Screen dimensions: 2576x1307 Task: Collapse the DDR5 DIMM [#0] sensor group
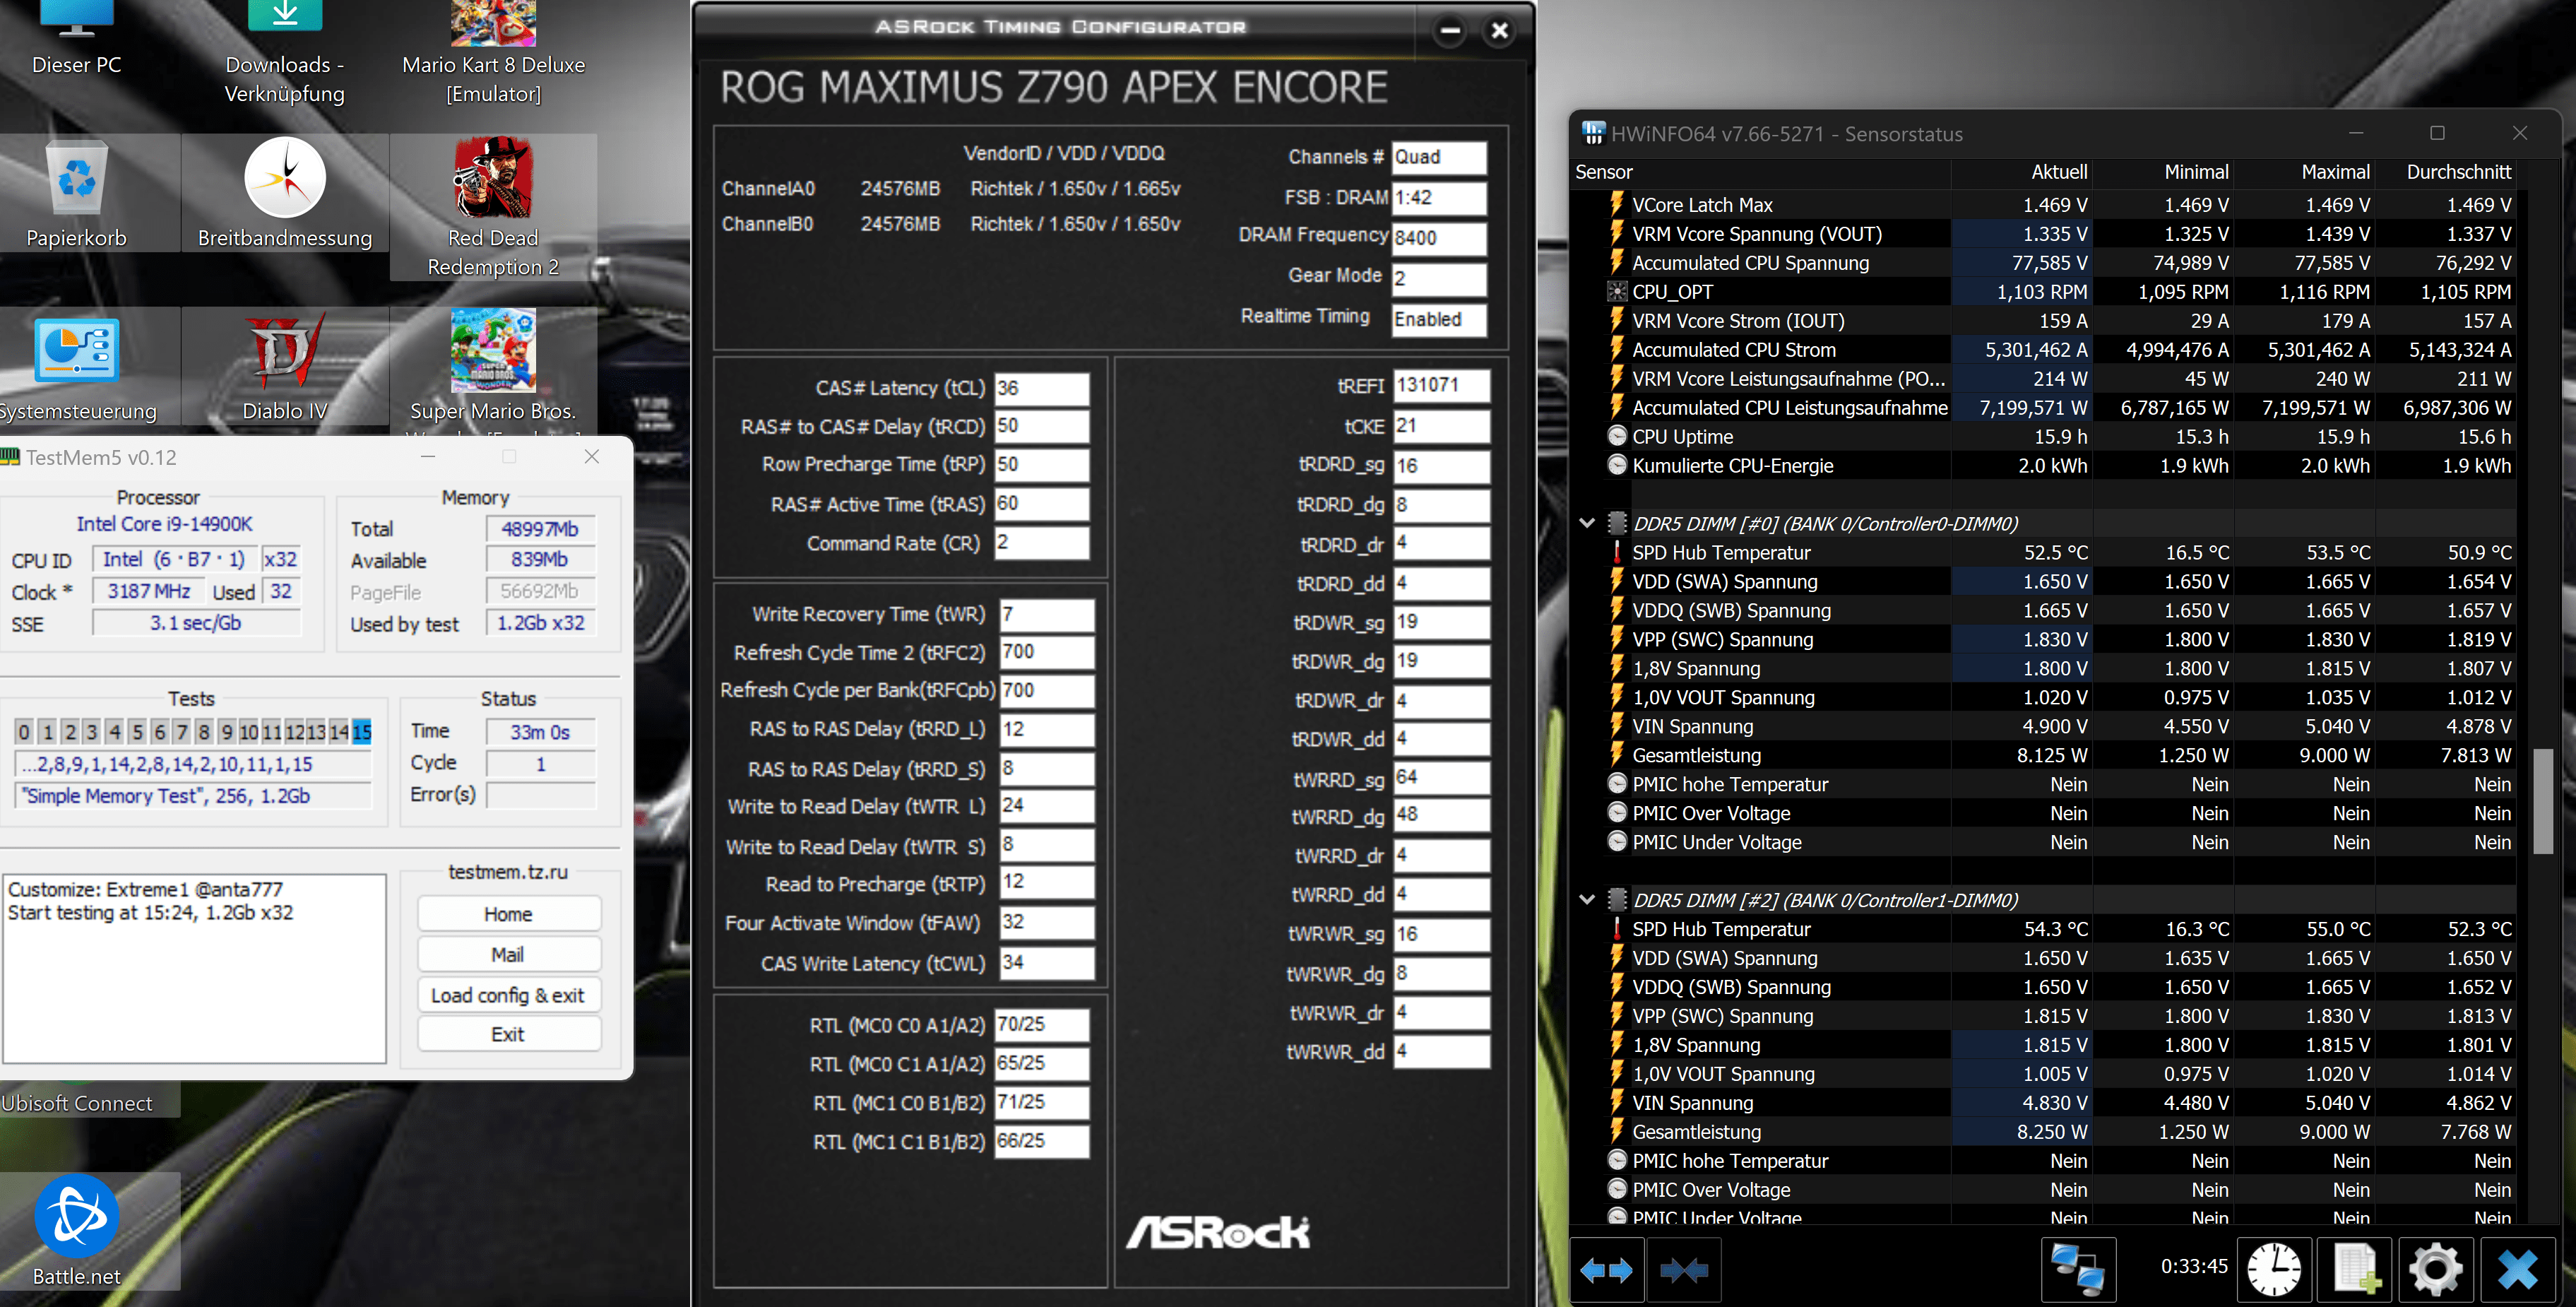coord(1587,523)
